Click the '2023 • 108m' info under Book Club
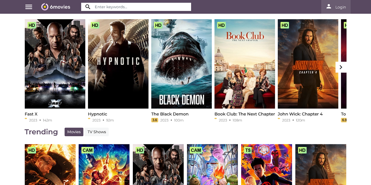The width and height of the screenshot is (371, 185). pyautogui.click(x=230, y=120)
